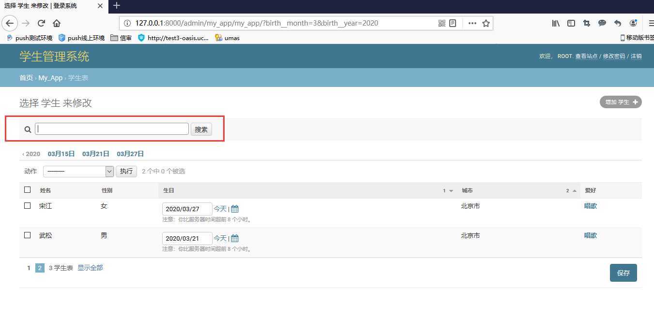
Task: Open 唱歌 hobby link for 武松
Action: pos(591,235)
